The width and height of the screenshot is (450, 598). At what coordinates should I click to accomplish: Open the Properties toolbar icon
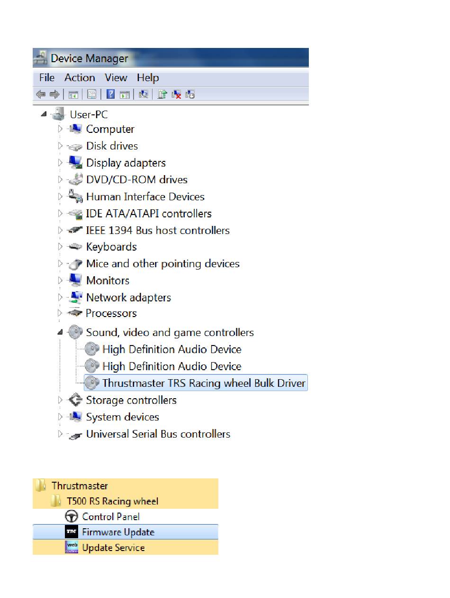[x=91, y=94]
